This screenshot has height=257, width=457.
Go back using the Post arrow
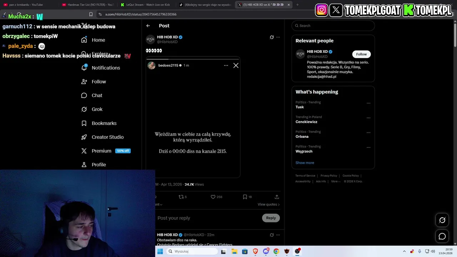click(x=148, y=26)
